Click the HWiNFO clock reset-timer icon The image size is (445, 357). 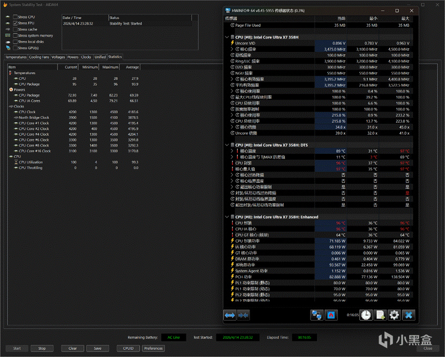click(366, 315)
